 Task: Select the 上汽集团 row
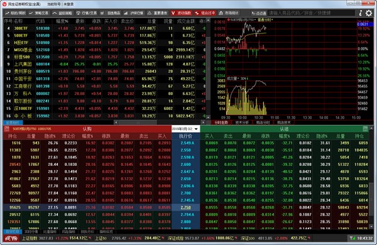104,64
